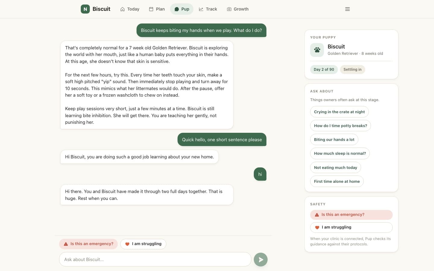Click the Biscuit app title in header
This screenshot has width=434, height=271.
click(x=101, y=9)
